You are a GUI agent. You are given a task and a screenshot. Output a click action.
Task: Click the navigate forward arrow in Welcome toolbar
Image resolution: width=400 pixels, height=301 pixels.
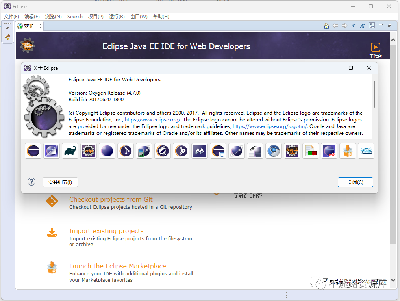pos(344,26)
